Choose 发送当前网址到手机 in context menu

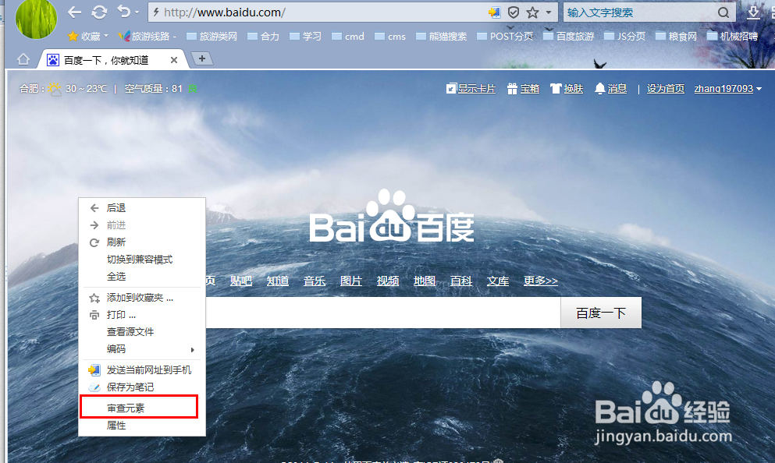click(x=142, y=370)
